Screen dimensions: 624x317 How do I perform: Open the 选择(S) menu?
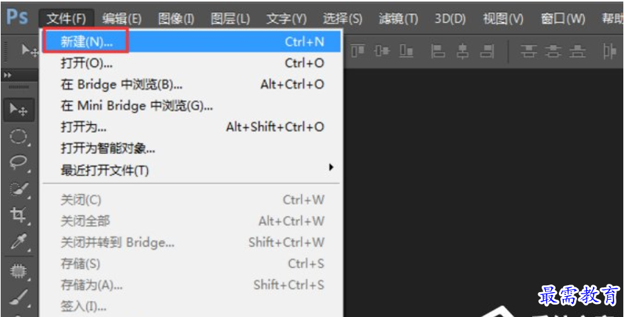tap(342, 18)
